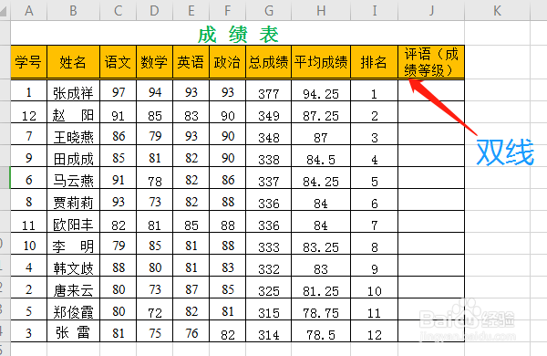Select the 学号 header cell

click(28, 62)
